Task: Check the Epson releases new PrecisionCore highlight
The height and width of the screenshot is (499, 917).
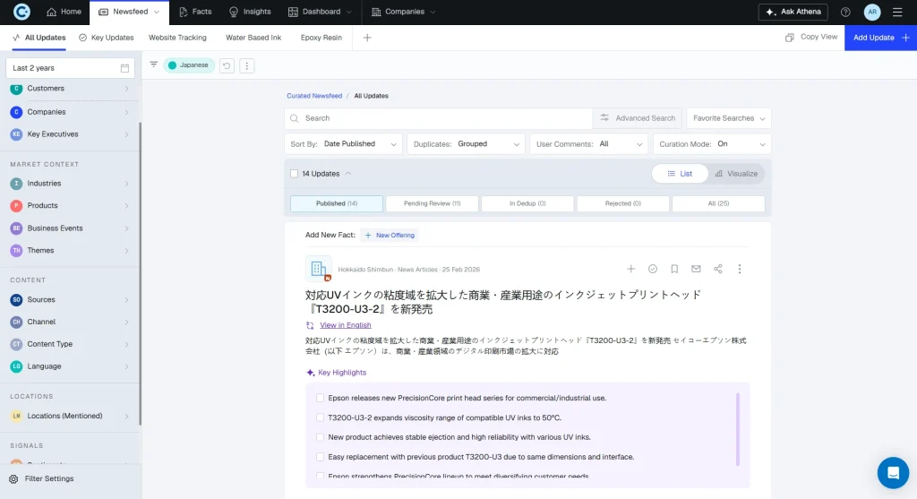Action: tap(320, 398)
